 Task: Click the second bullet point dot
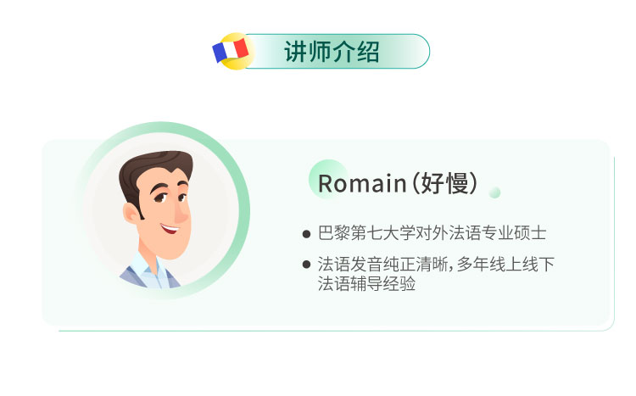pyautogui.click(x=306, y=265)
